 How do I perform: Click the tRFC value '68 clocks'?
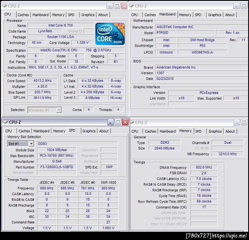pos(204,201)
